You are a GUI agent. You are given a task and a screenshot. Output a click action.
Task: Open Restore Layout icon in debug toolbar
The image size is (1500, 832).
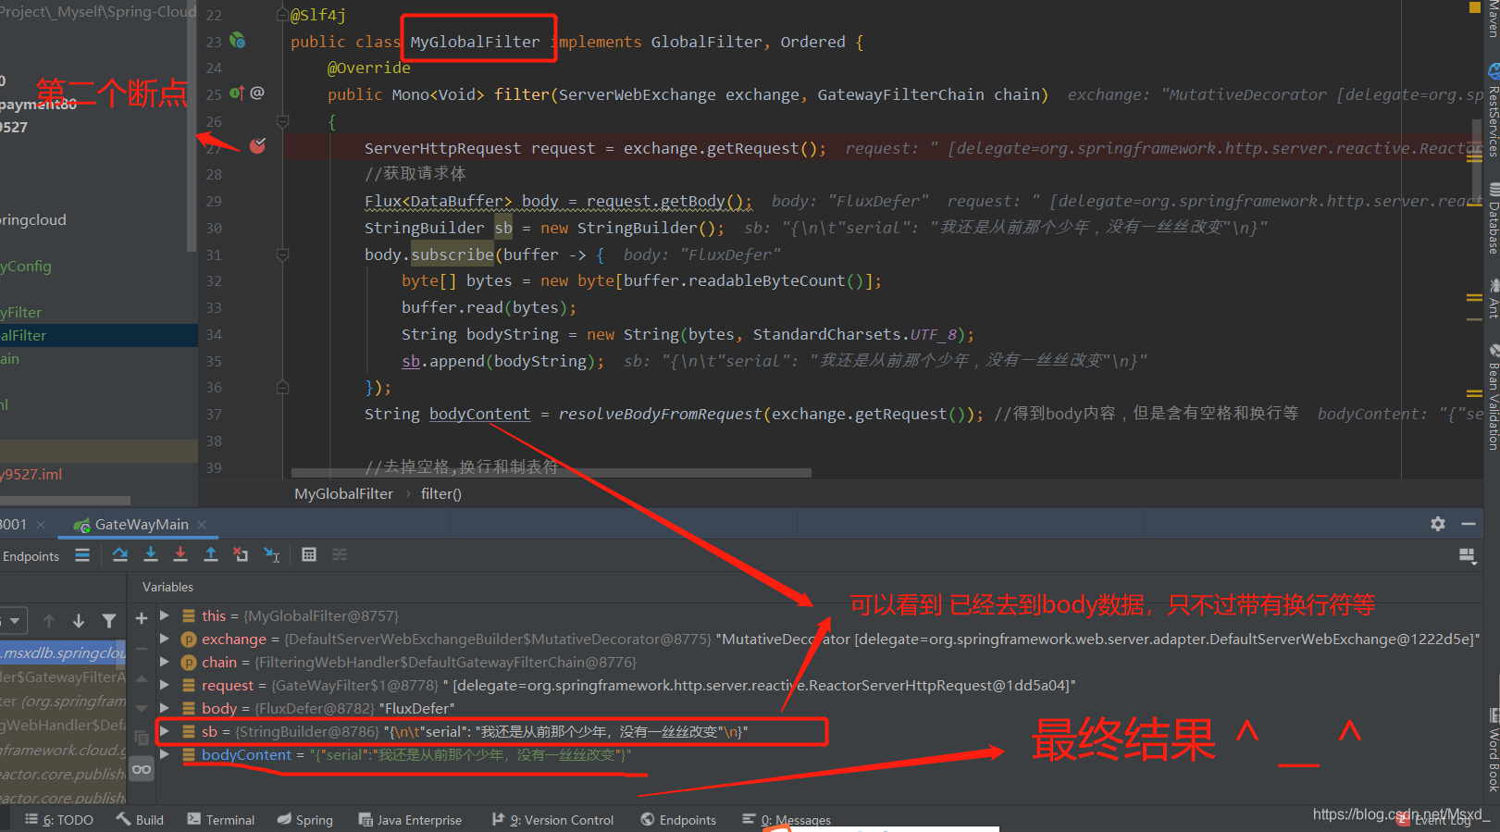point(1467,555)
